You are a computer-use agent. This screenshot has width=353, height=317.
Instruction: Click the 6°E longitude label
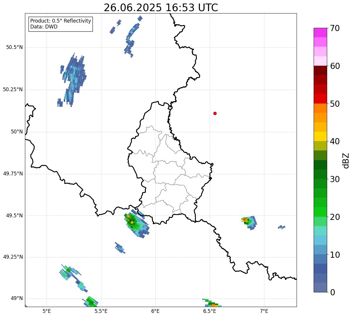tap(155, 311)
